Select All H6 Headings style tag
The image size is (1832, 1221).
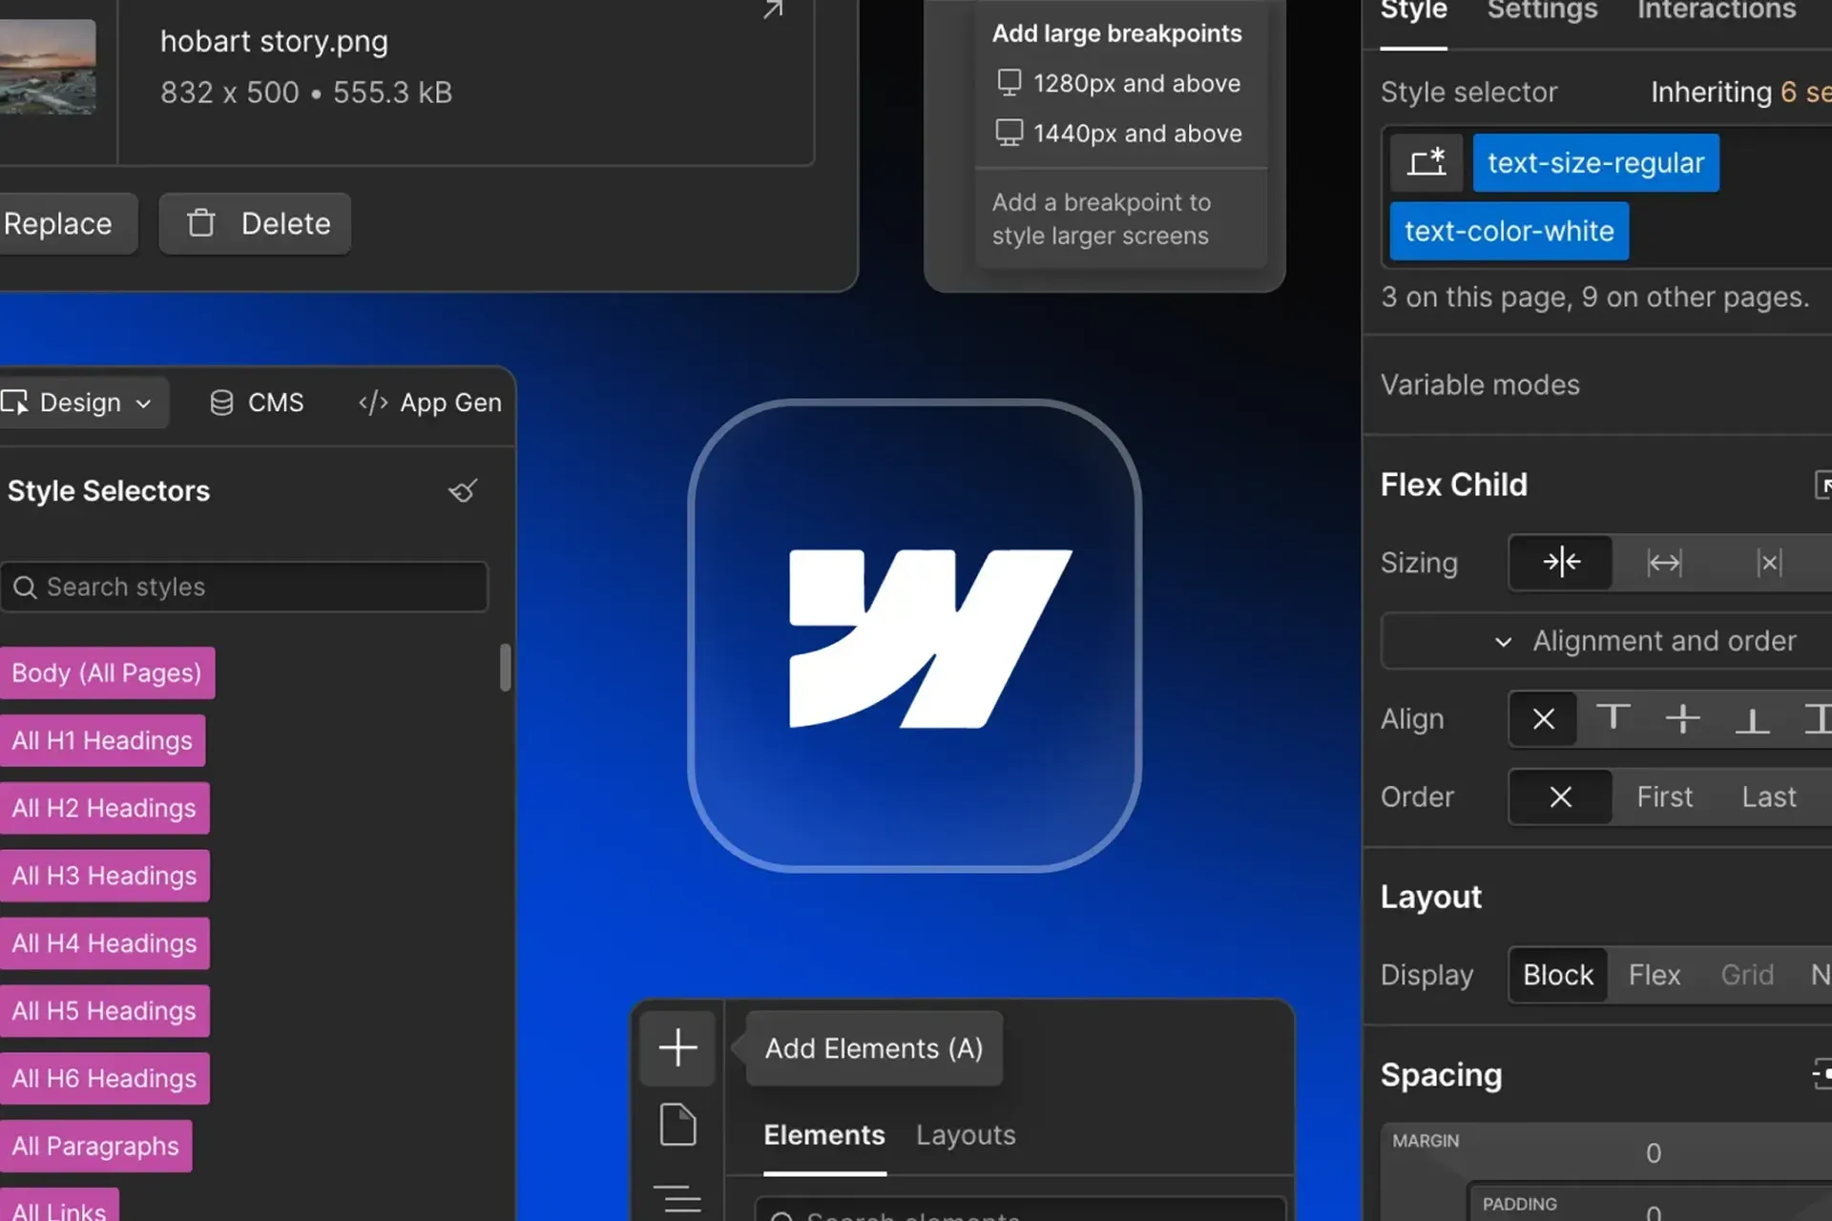104,1079
